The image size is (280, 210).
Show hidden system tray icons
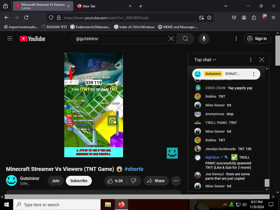tap(225, 205)
